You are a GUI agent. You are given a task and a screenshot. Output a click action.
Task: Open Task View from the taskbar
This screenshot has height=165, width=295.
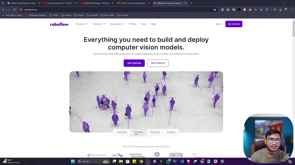114,161
